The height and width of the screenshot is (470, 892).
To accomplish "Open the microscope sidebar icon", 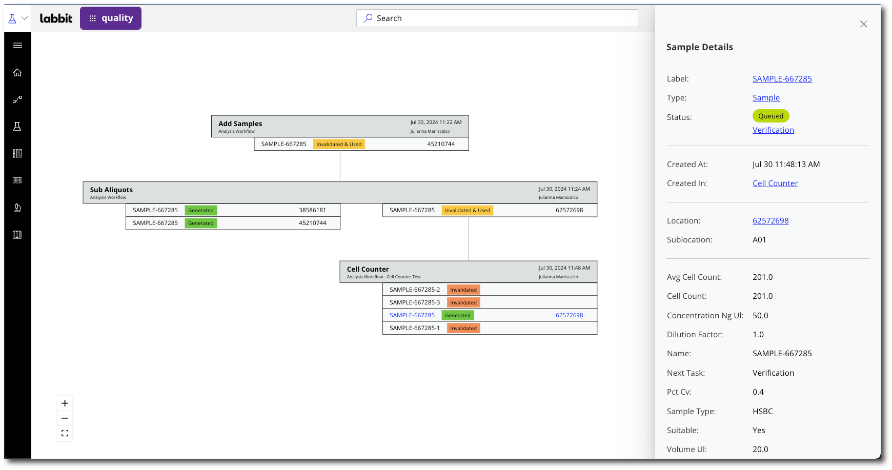I will point(17,208).
